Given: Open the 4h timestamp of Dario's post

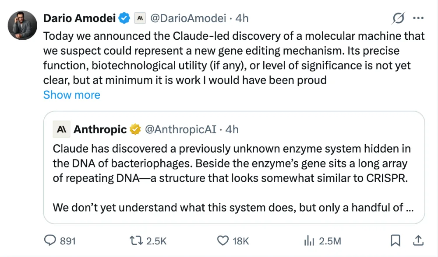Looking at the screenshot, I should point(242,18).
